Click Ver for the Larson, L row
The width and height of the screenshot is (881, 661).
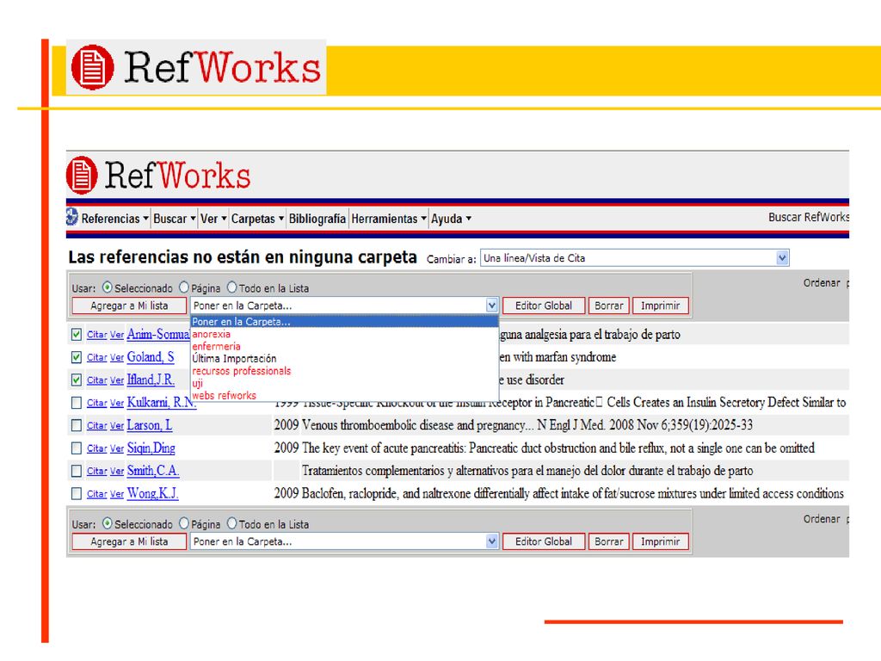point(117,425)
